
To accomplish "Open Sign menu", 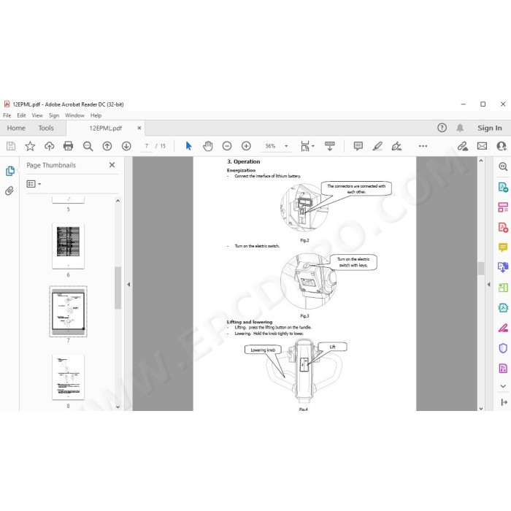I will click(54, 115).
